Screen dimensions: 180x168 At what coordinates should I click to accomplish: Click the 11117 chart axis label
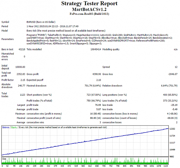172,143
